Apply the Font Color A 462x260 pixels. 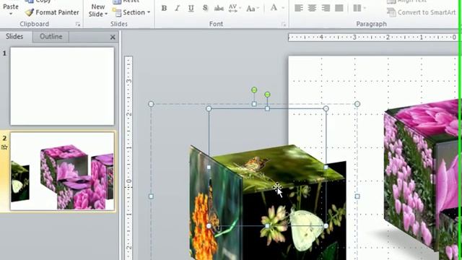(x=274, y=8)
